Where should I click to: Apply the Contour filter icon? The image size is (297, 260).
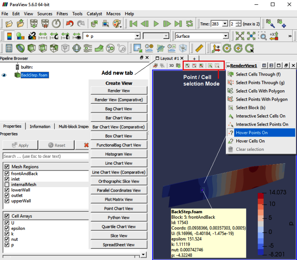click(x=20, y=48)
